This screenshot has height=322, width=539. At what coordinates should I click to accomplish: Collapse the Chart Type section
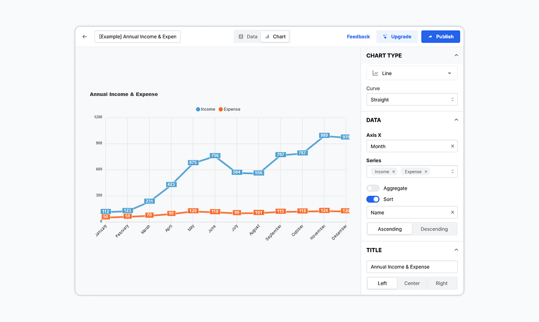tap(456, 55)
